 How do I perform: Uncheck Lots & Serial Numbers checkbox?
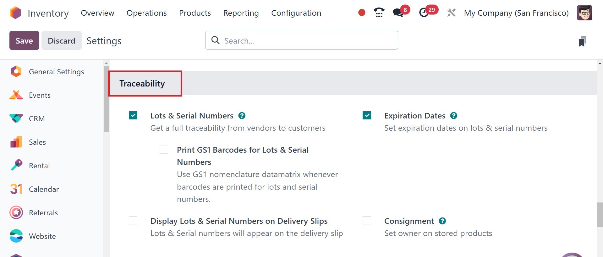coord(133,116)
